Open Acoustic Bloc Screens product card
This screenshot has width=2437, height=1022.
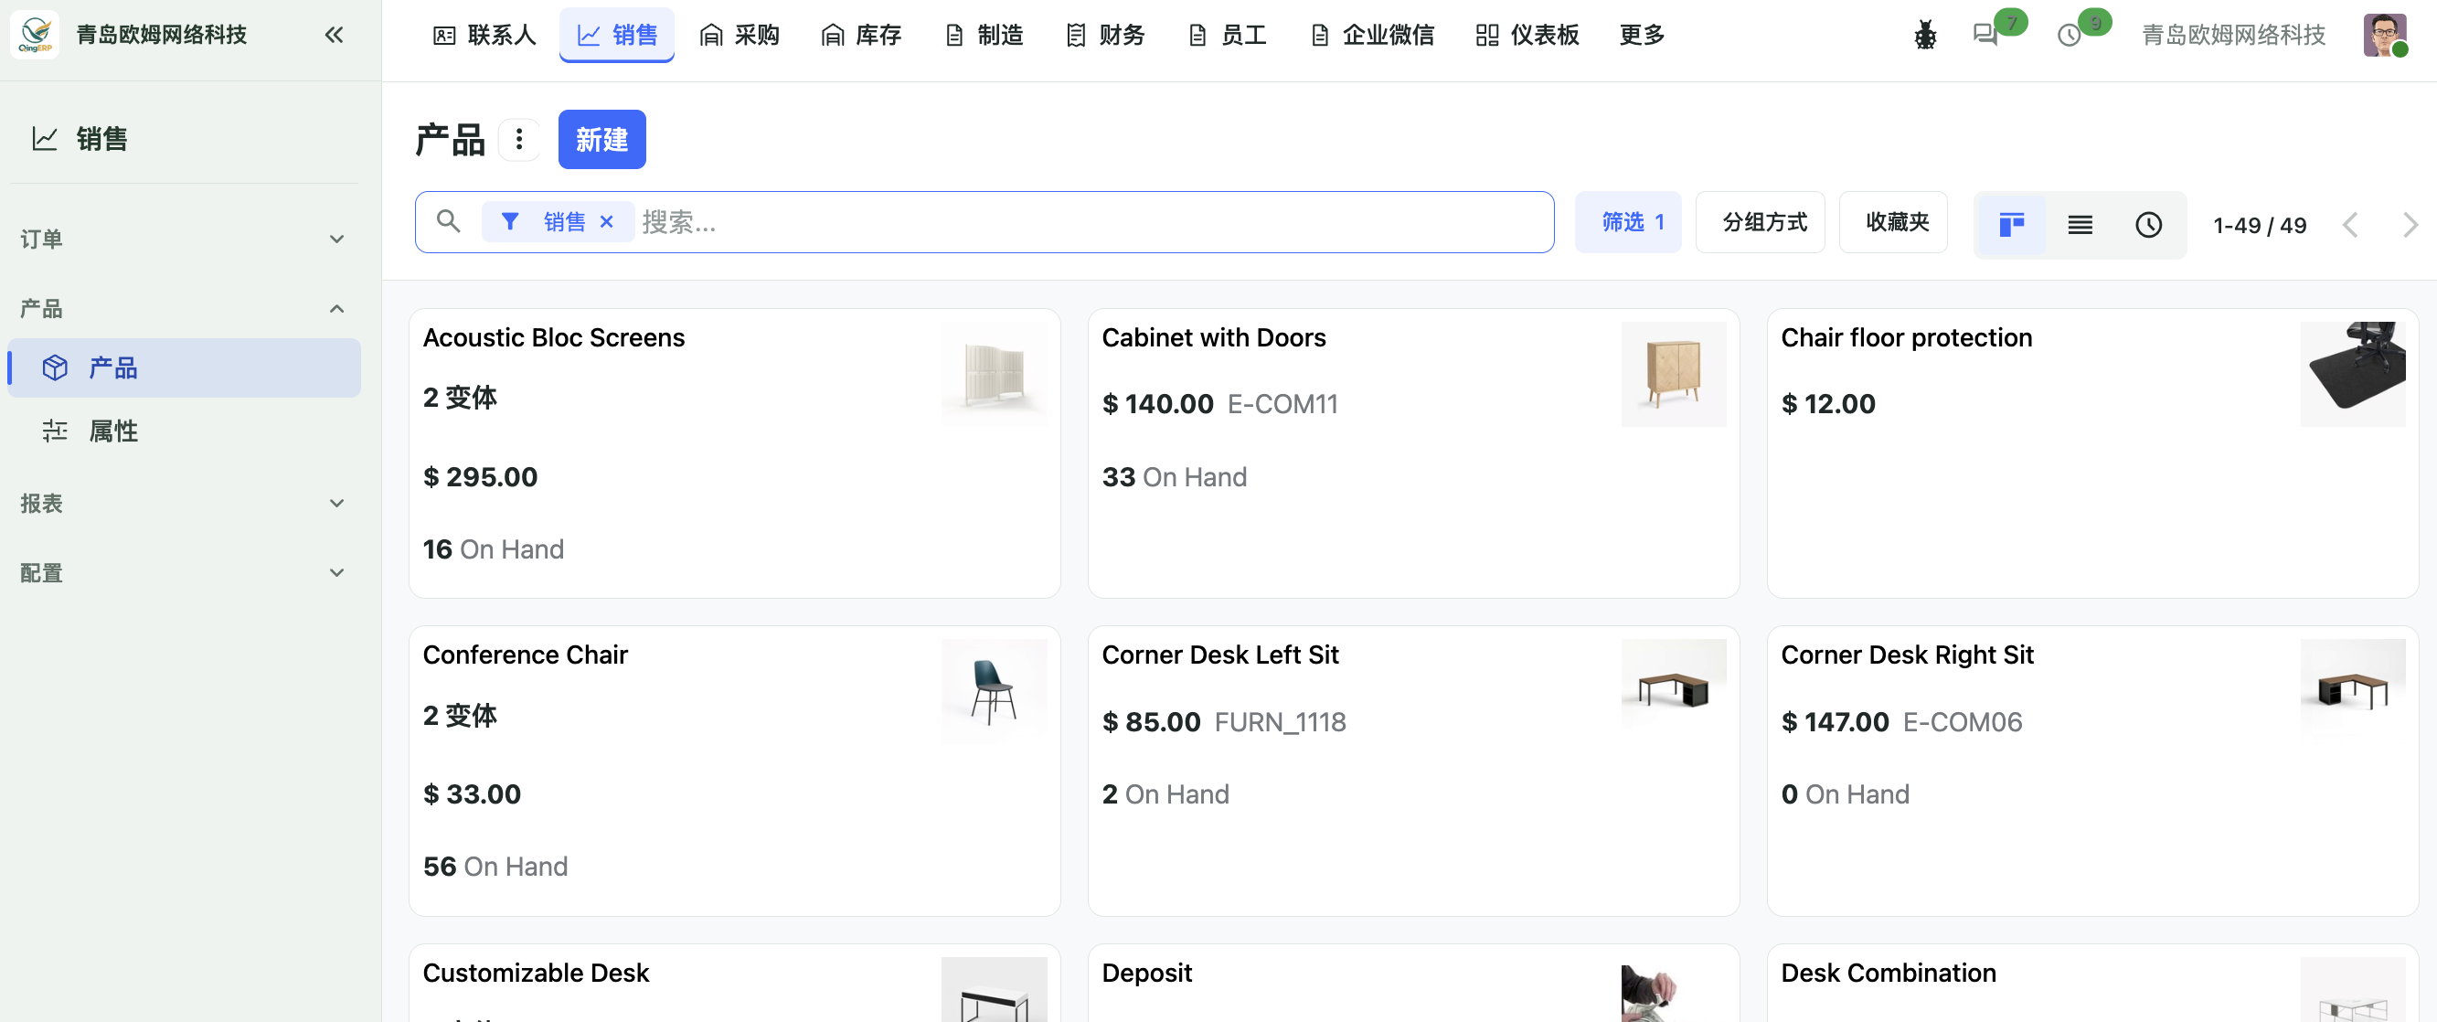point(734,453)
